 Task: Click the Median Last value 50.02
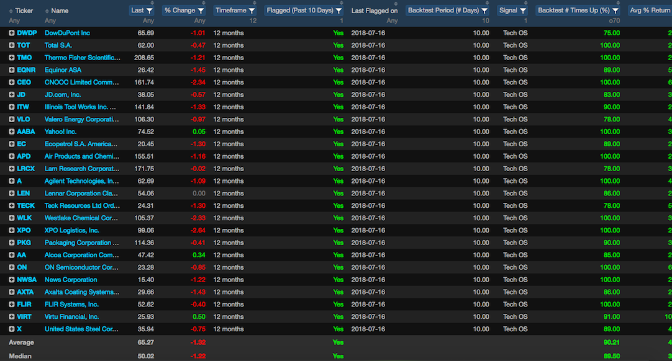[146, 356]
